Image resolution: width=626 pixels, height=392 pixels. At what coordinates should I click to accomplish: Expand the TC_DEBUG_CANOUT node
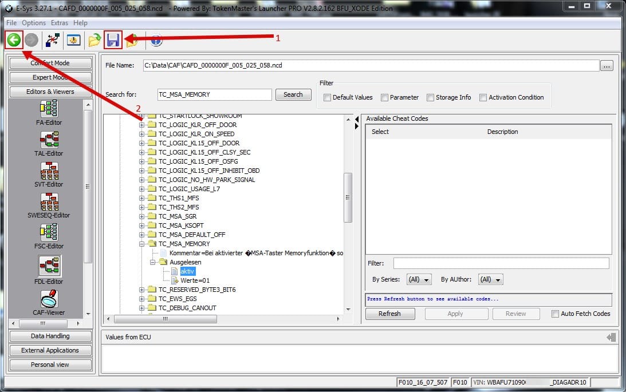point(141,308)
